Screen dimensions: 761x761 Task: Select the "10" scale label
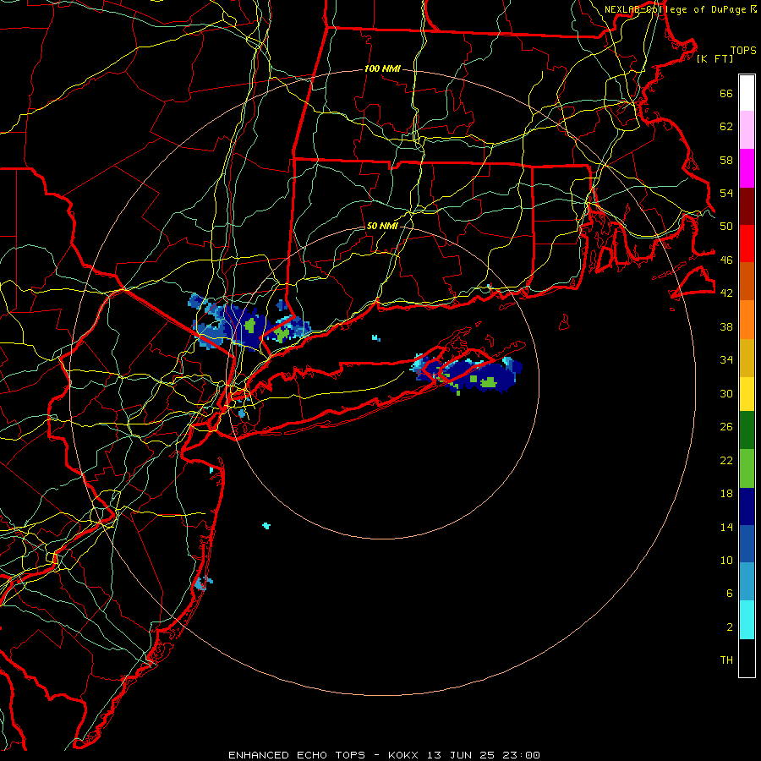(726, 560)
